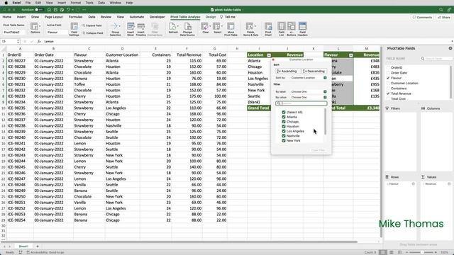Refresh the pivot table
The width and height of the screenshot is (454, 255).
173,28
